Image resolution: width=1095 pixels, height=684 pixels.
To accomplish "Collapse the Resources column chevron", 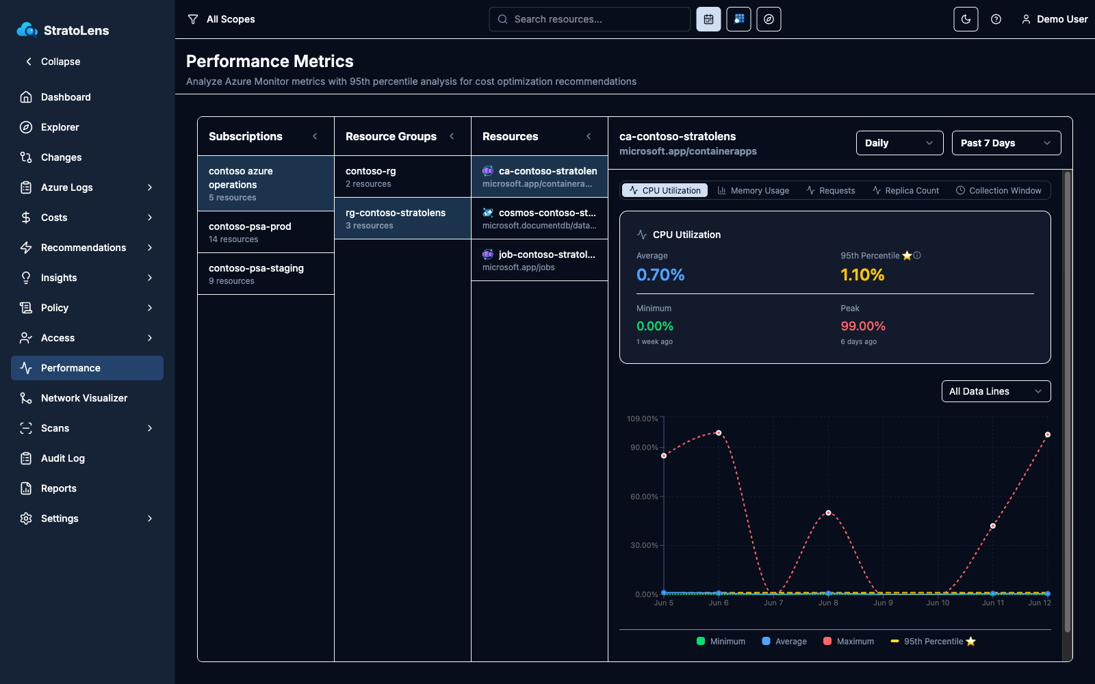I will point(589,136).
